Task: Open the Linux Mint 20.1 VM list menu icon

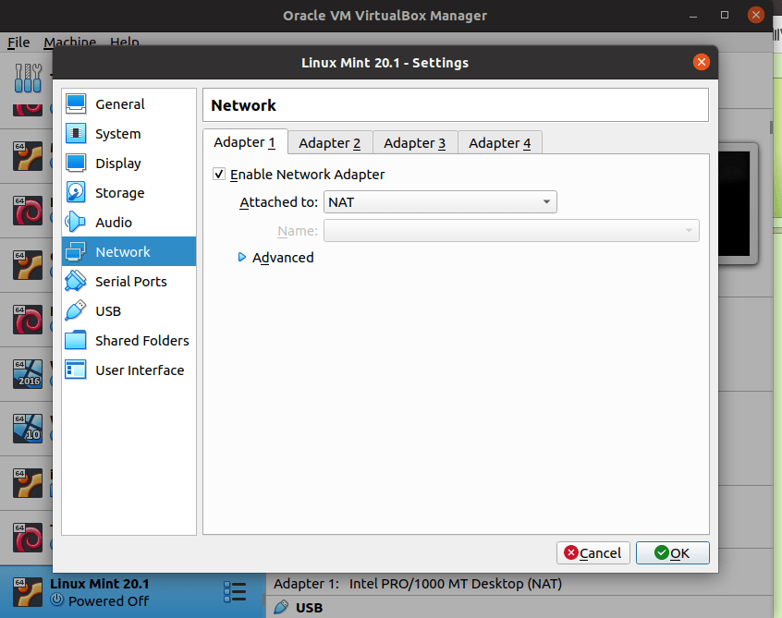Action: point(235,591)
